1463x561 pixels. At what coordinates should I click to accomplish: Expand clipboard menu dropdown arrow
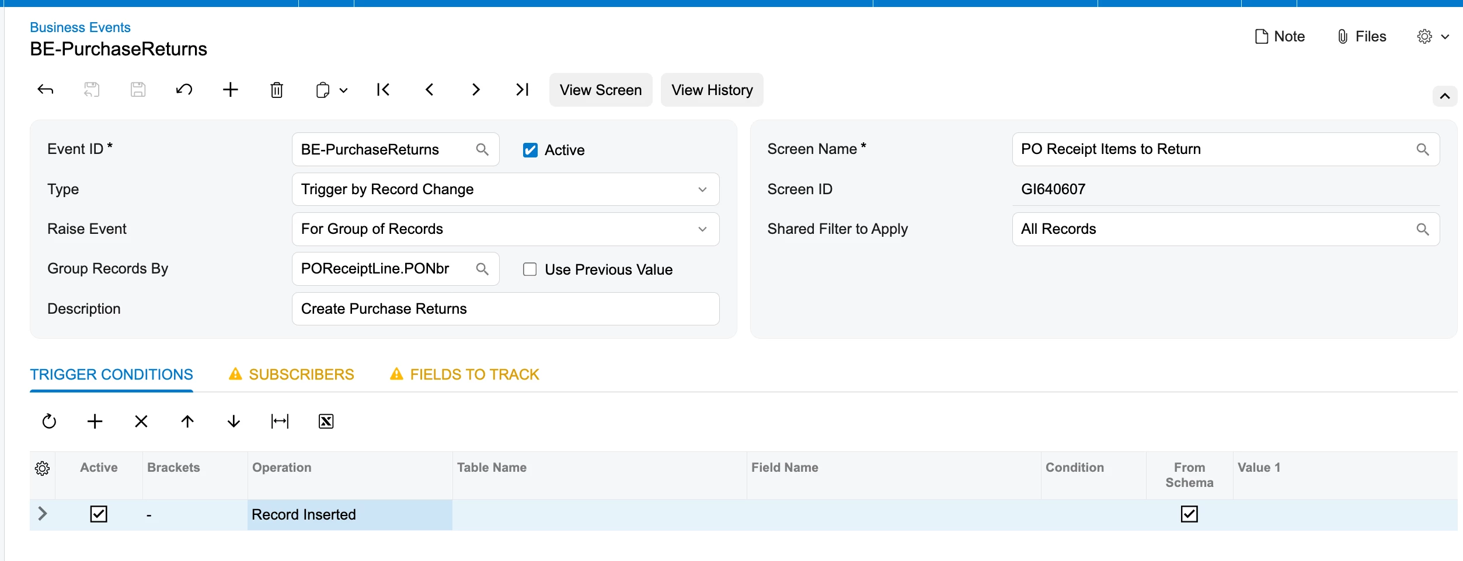pyautogui.click(x=344, y=90)
